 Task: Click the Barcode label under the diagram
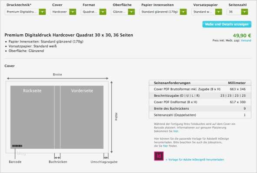[x=15, y=162]
